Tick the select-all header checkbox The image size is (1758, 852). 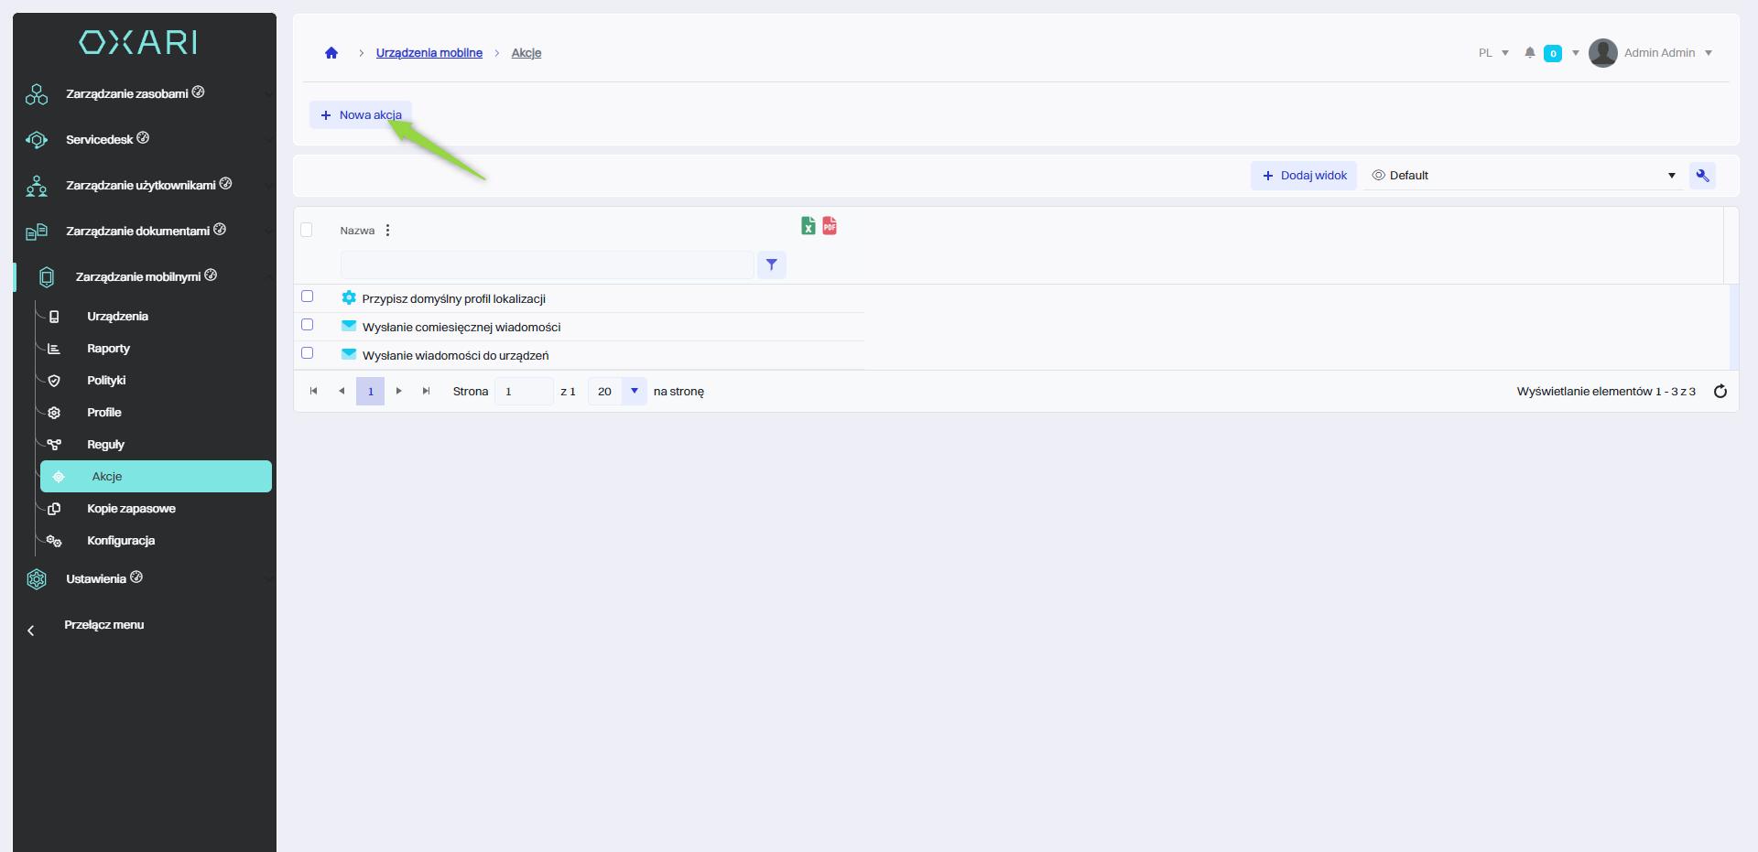(307, 230)
